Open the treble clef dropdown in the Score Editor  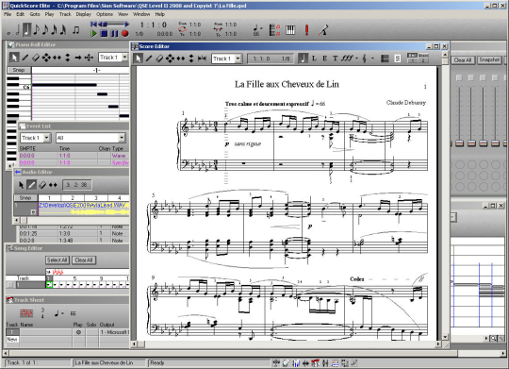(x=372, y=59)
